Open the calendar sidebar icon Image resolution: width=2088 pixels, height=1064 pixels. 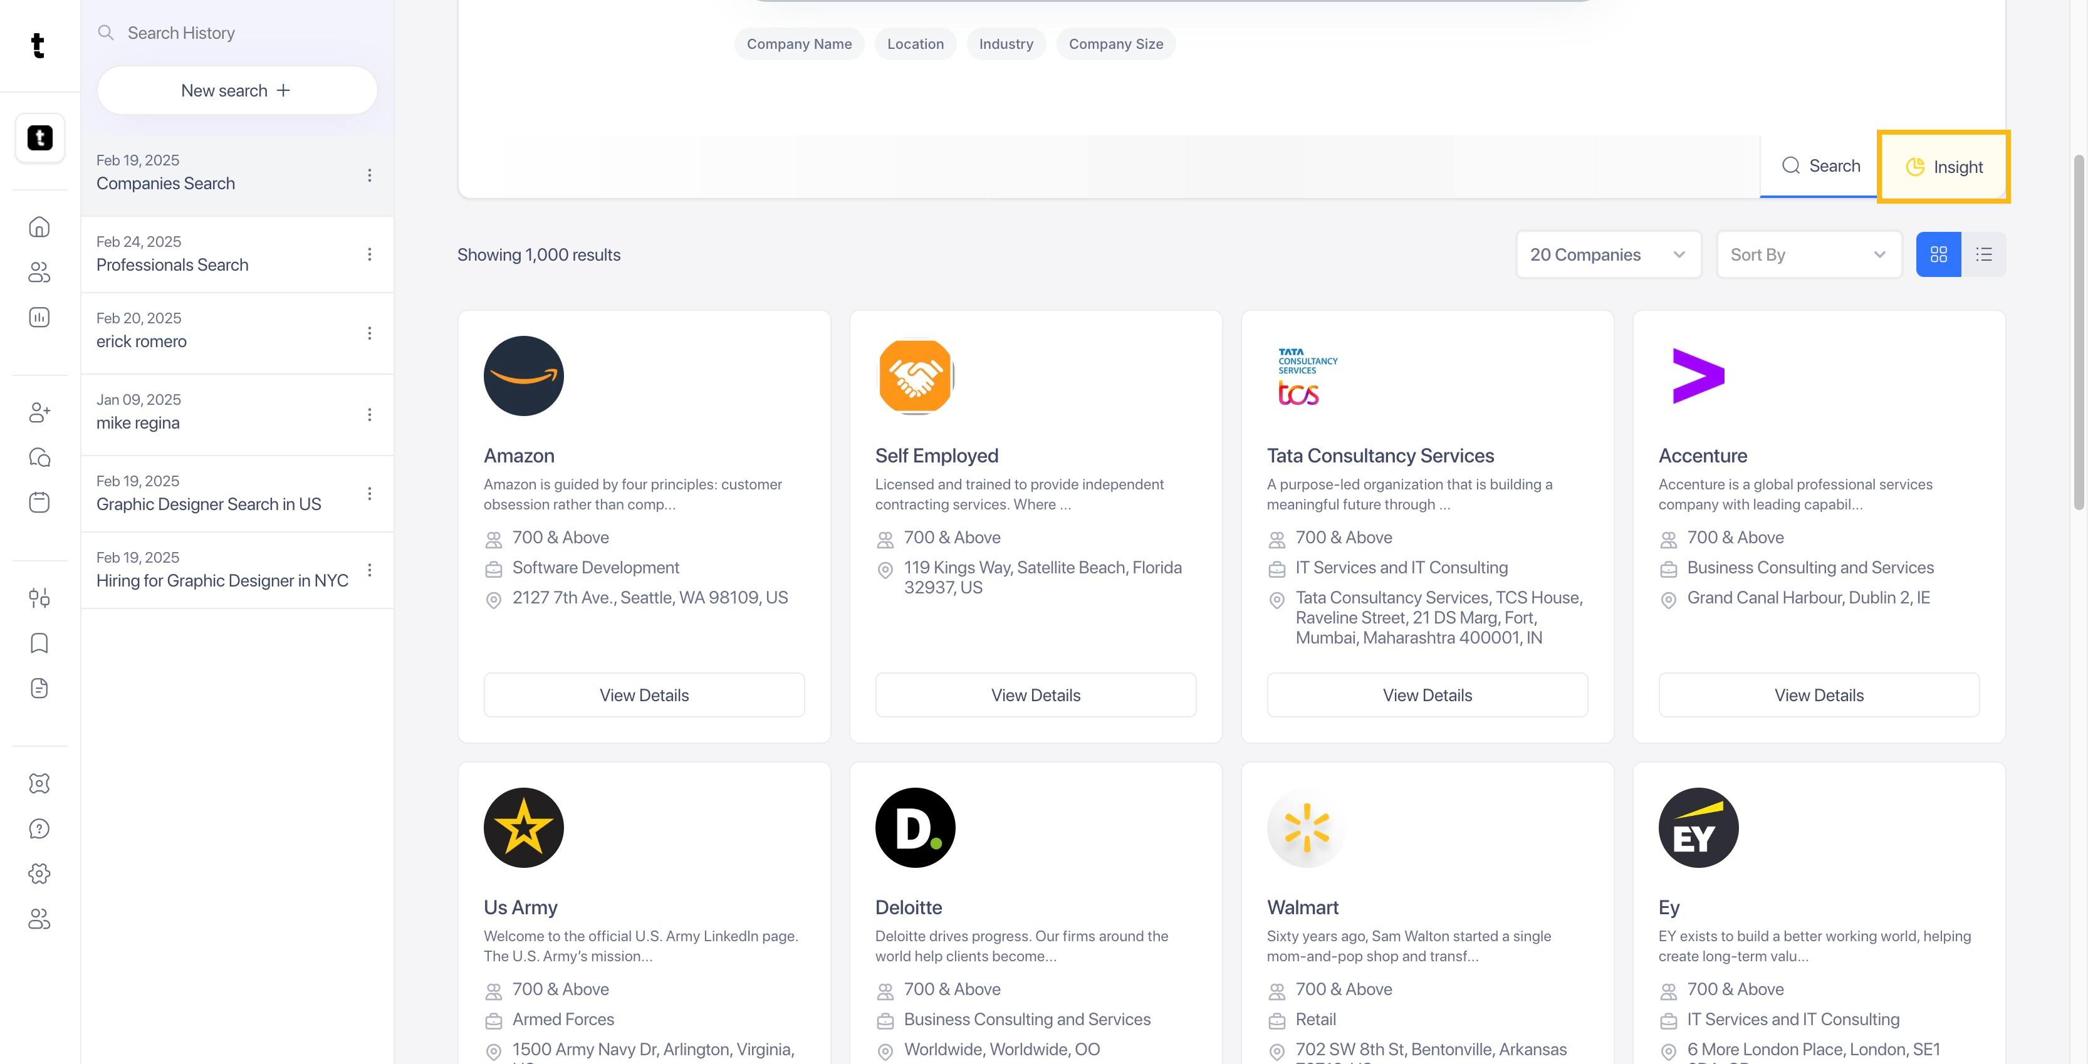(39, 503)
